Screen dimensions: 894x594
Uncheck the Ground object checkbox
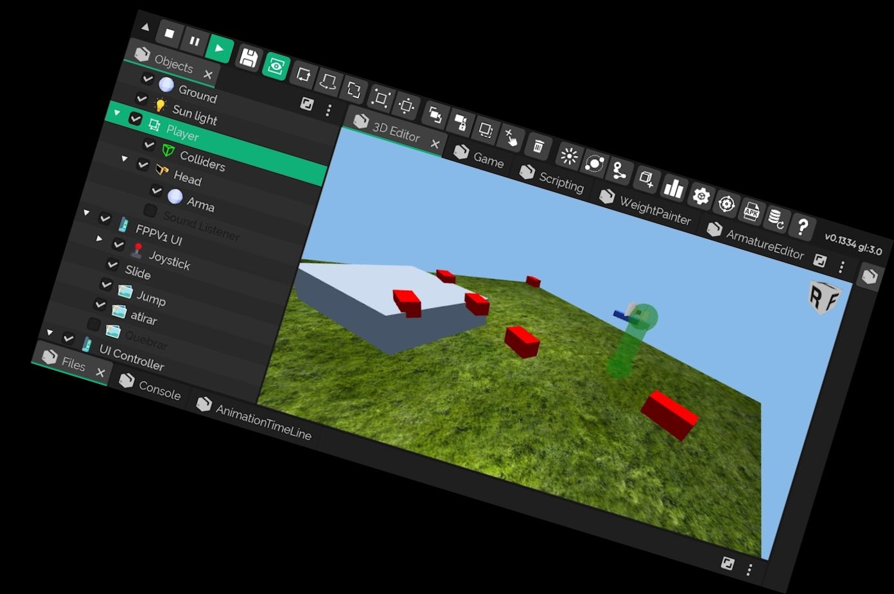coord(148,79)
